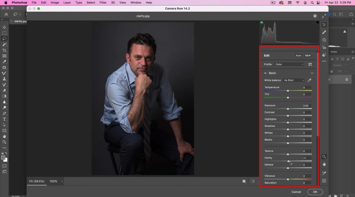Toggle shadow clipping warning in histogram
Image resolution: width=355 pixels, height=197 pixels.
(262, 22)
